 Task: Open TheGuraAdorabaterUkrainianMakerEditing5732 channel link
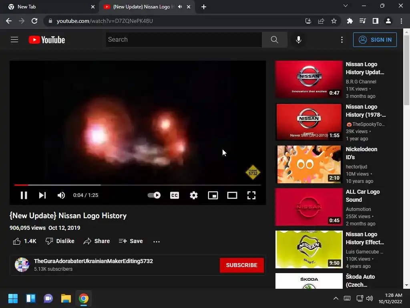(x=93, y=261)
